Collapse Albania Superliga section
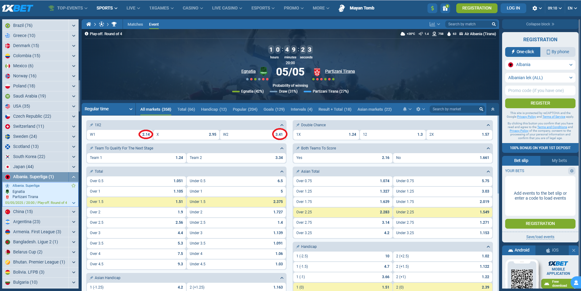The width and height of the screenshot is (581, 291). point(74,177)
